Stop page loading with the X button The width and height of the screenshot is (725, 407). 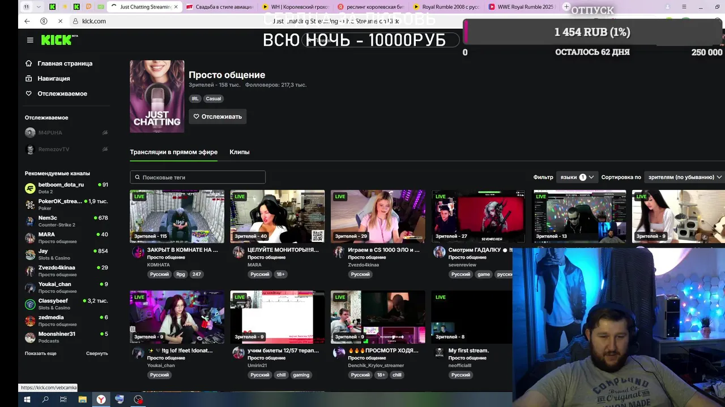tap(60, 21)
